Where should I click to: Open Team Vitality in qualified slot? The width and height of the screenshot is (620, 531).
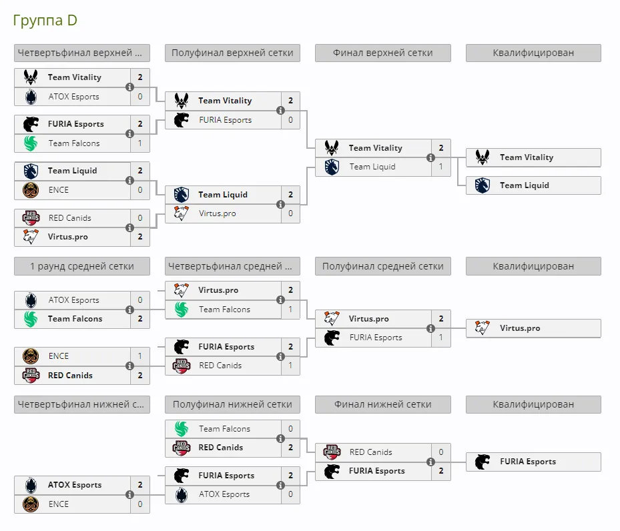(533, 157)
